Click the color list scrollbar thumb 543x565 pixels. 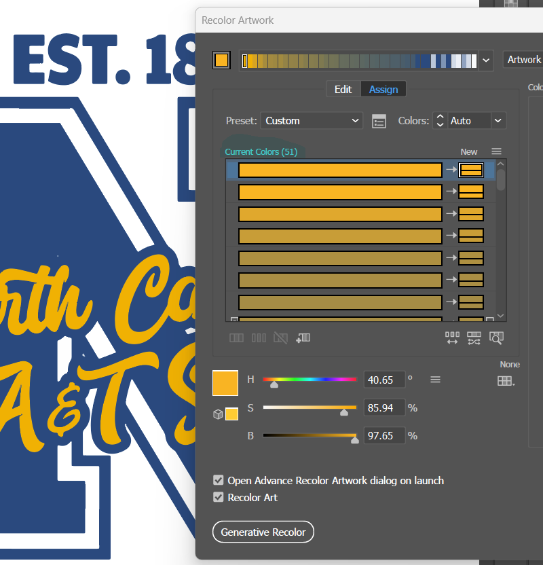point(500,179)
